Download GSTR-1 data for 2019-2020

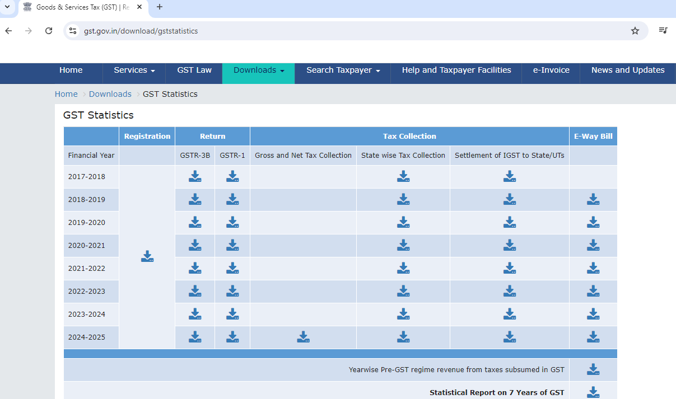pyautogui.click(x=232, y=223)
